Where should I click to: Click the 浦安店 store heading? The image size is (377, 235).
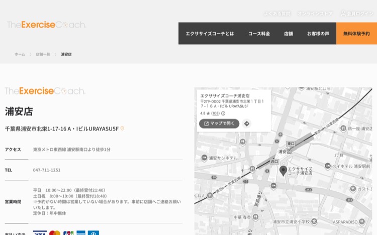click(19, 111)
